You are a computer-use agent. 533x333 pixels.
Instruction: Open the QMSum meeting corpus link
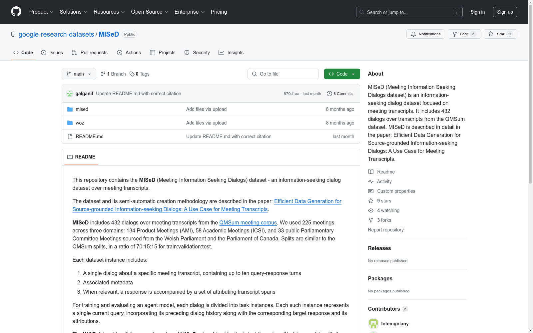248,222
